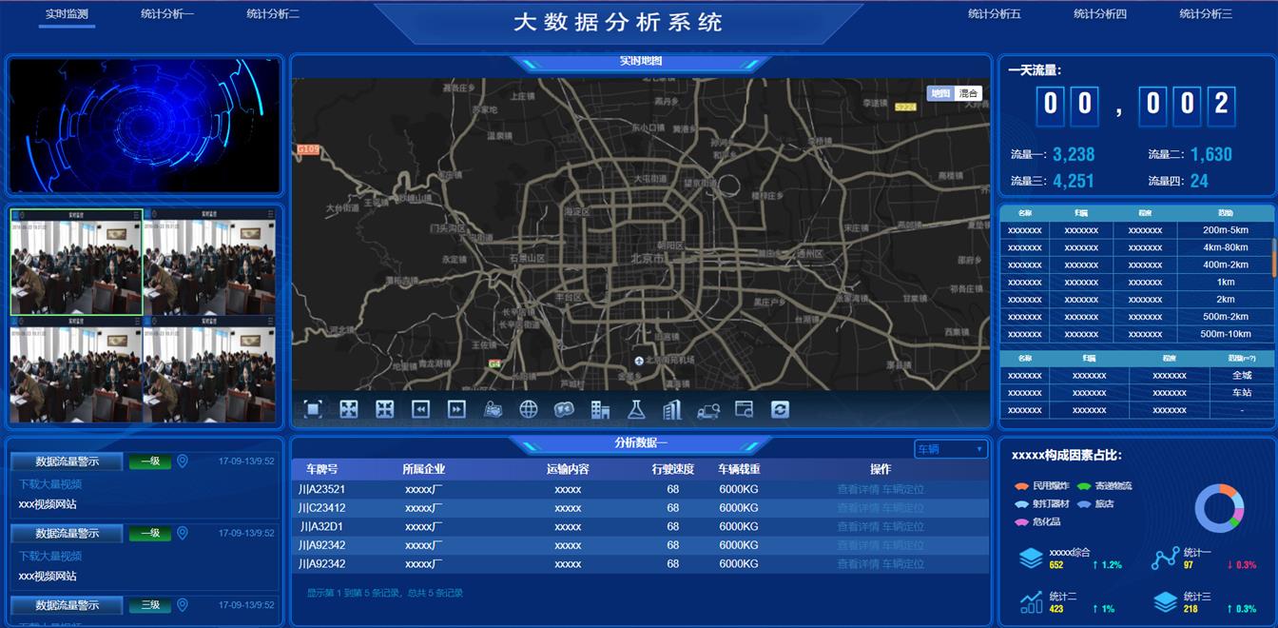Click the 三级 alert level badge
Image resolution: width=1278 pixels, height=628 pixels.
150,605
